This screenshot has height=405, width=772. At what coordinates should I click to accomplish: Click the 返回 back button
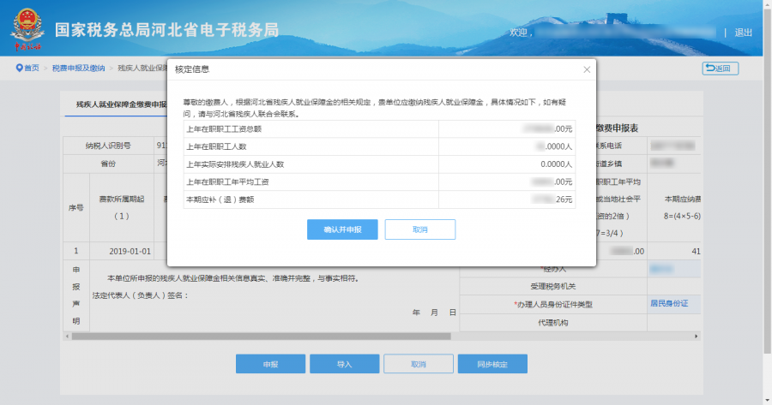[x=720, y=68]
